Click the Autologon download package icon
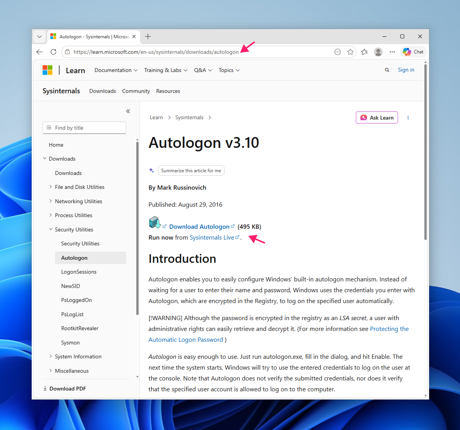The width and height of the screenshot is (460, 430). [154, 223]
